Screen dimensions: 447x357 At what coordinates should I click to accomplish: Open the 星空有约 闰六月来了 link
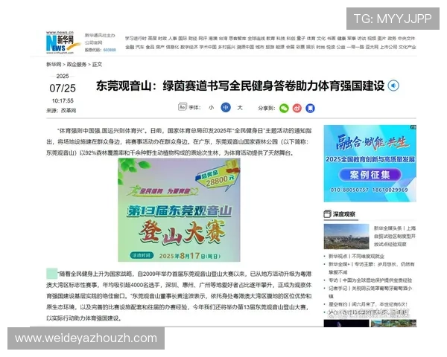(x=368, y=304)
